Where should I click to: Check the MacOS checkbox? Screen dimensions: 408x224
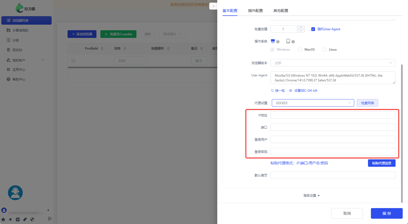click(300, 50)
